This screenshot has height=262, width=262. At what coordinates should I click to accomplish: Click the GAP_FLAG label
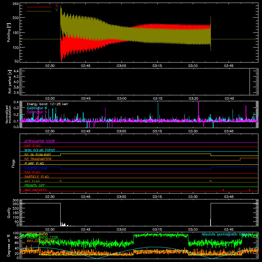tap(32, 146)
